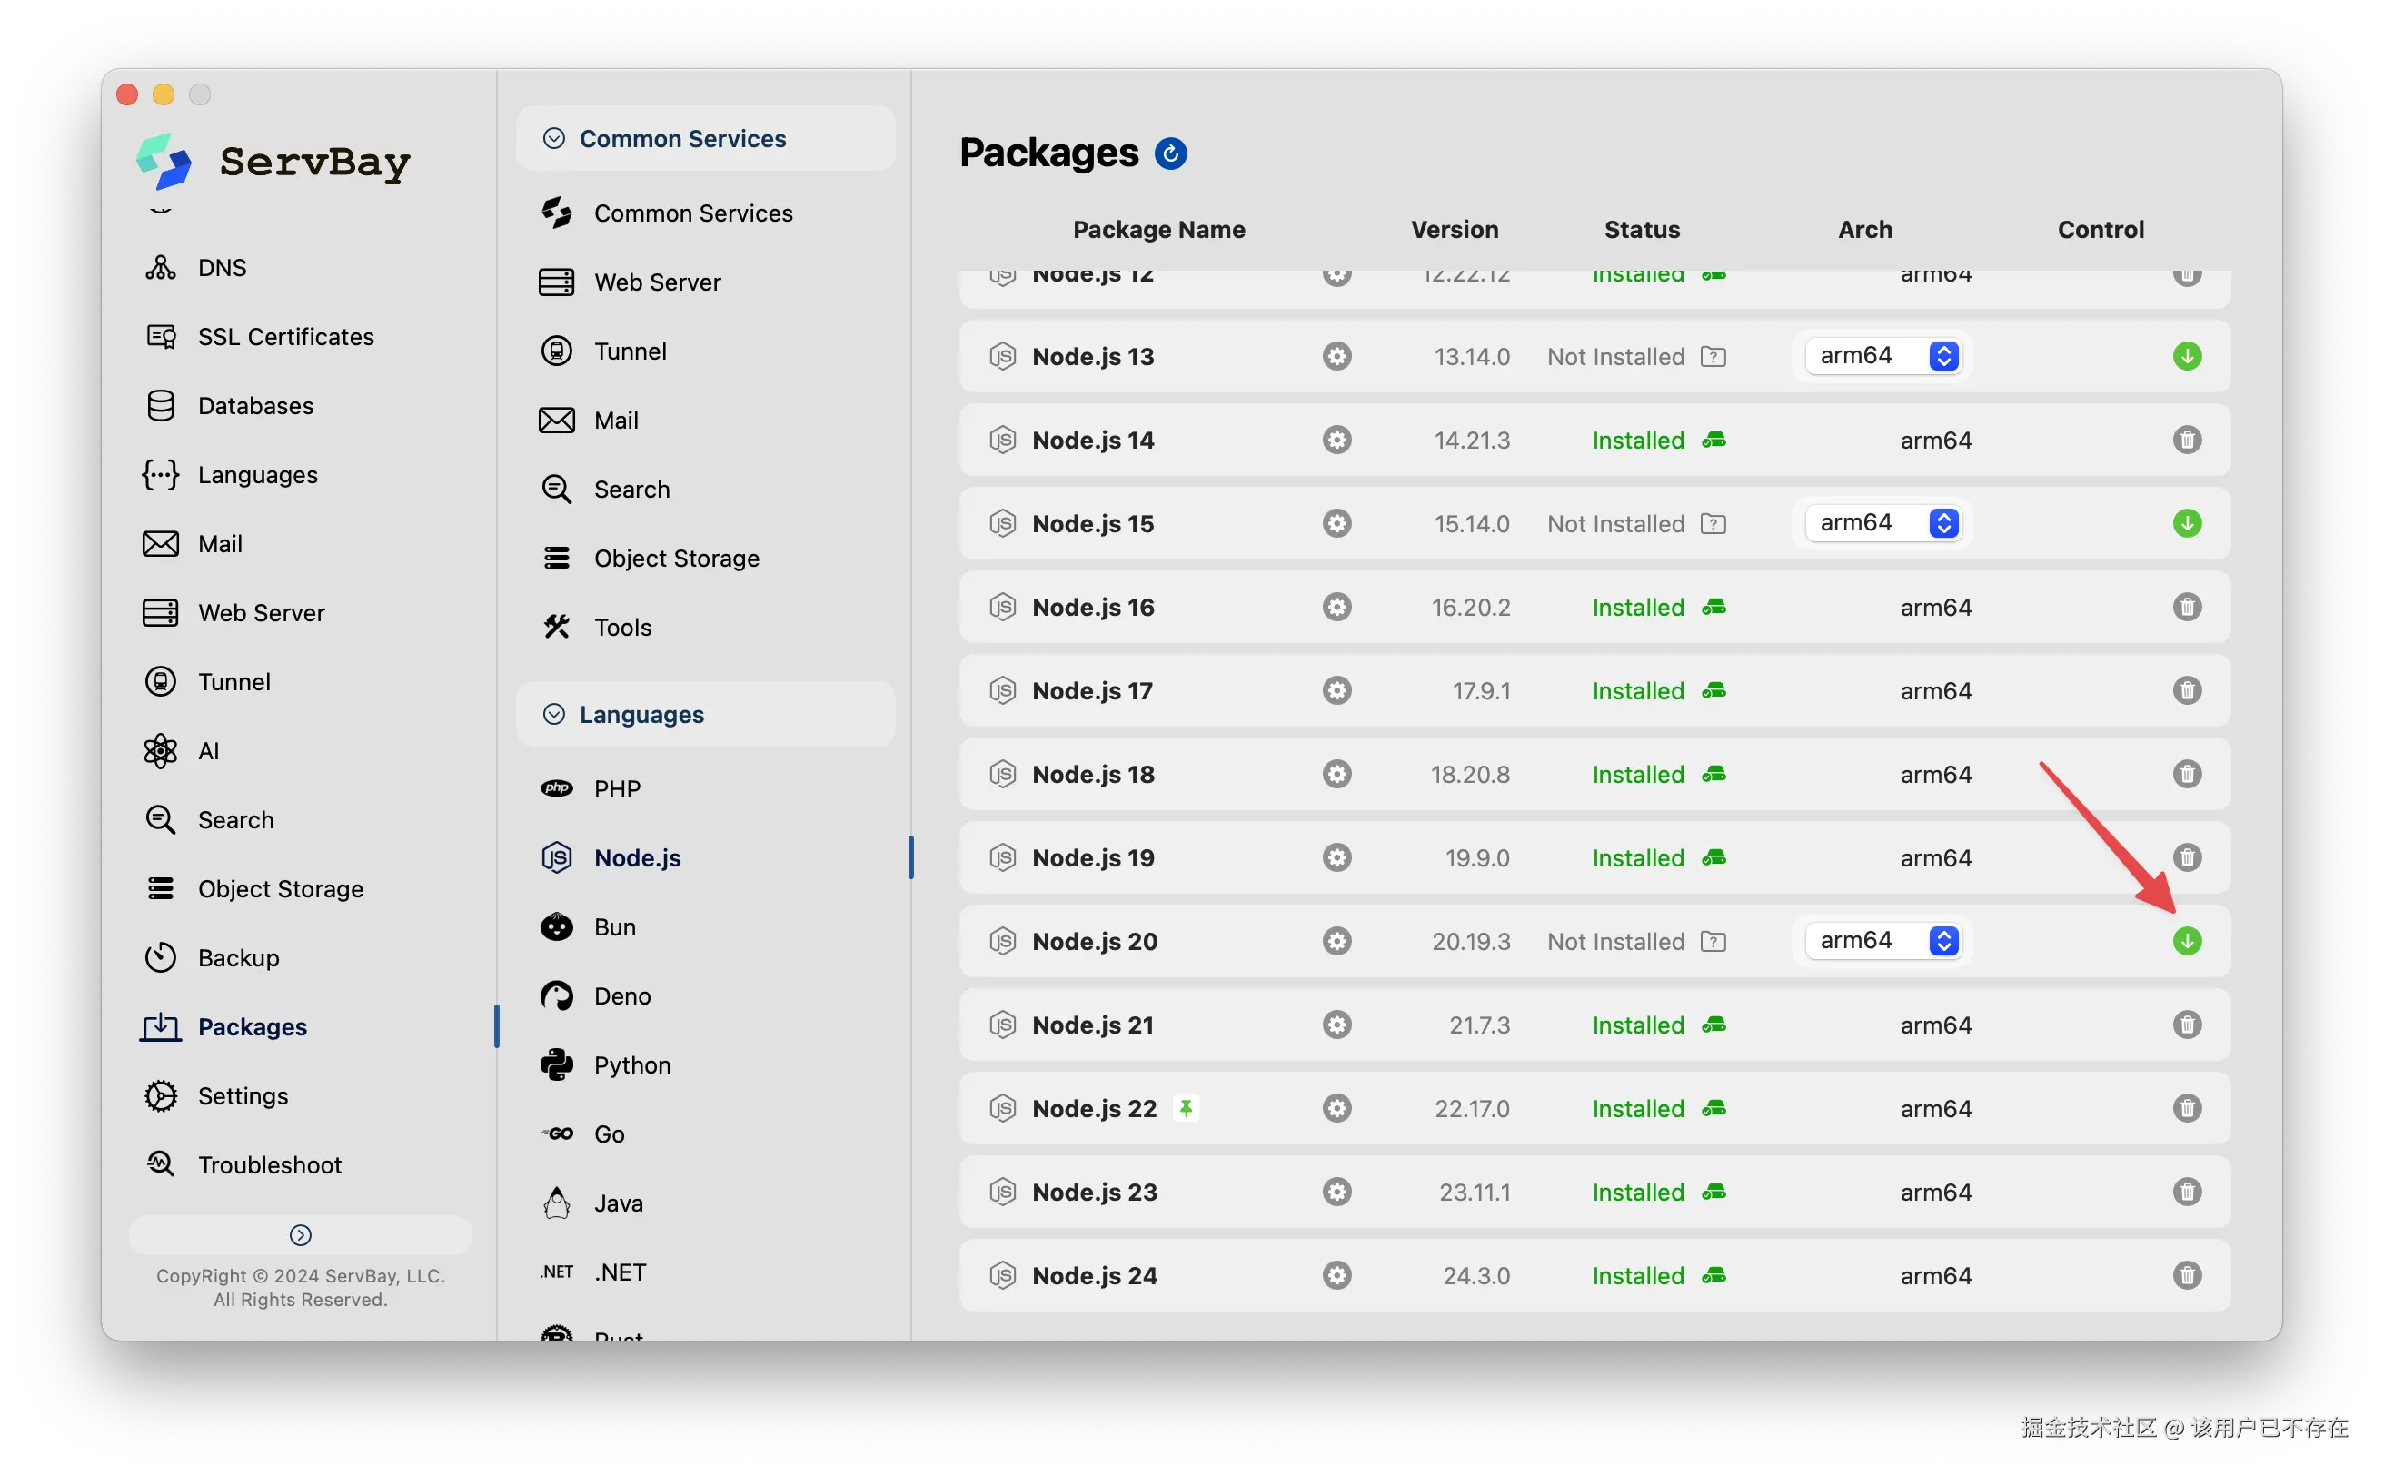Expand the sidebar using the bottom chevron button
Screen dimensions: 2384x1475
coord(301,1235)
